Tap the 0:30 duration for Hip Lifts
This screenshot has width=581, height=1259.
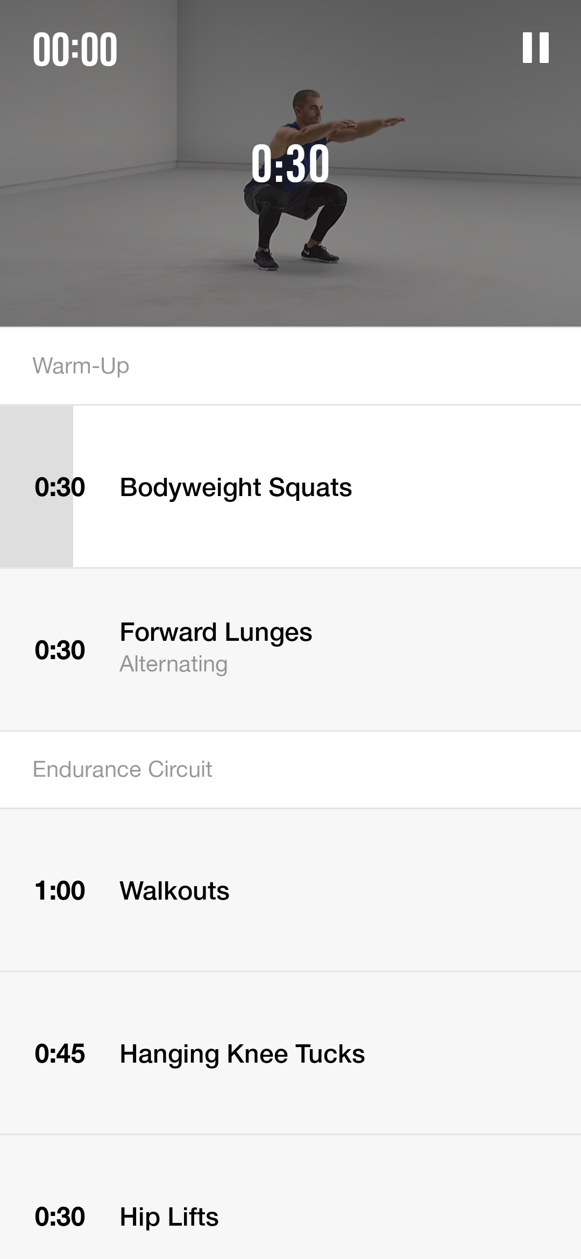tap(59, 1216)
